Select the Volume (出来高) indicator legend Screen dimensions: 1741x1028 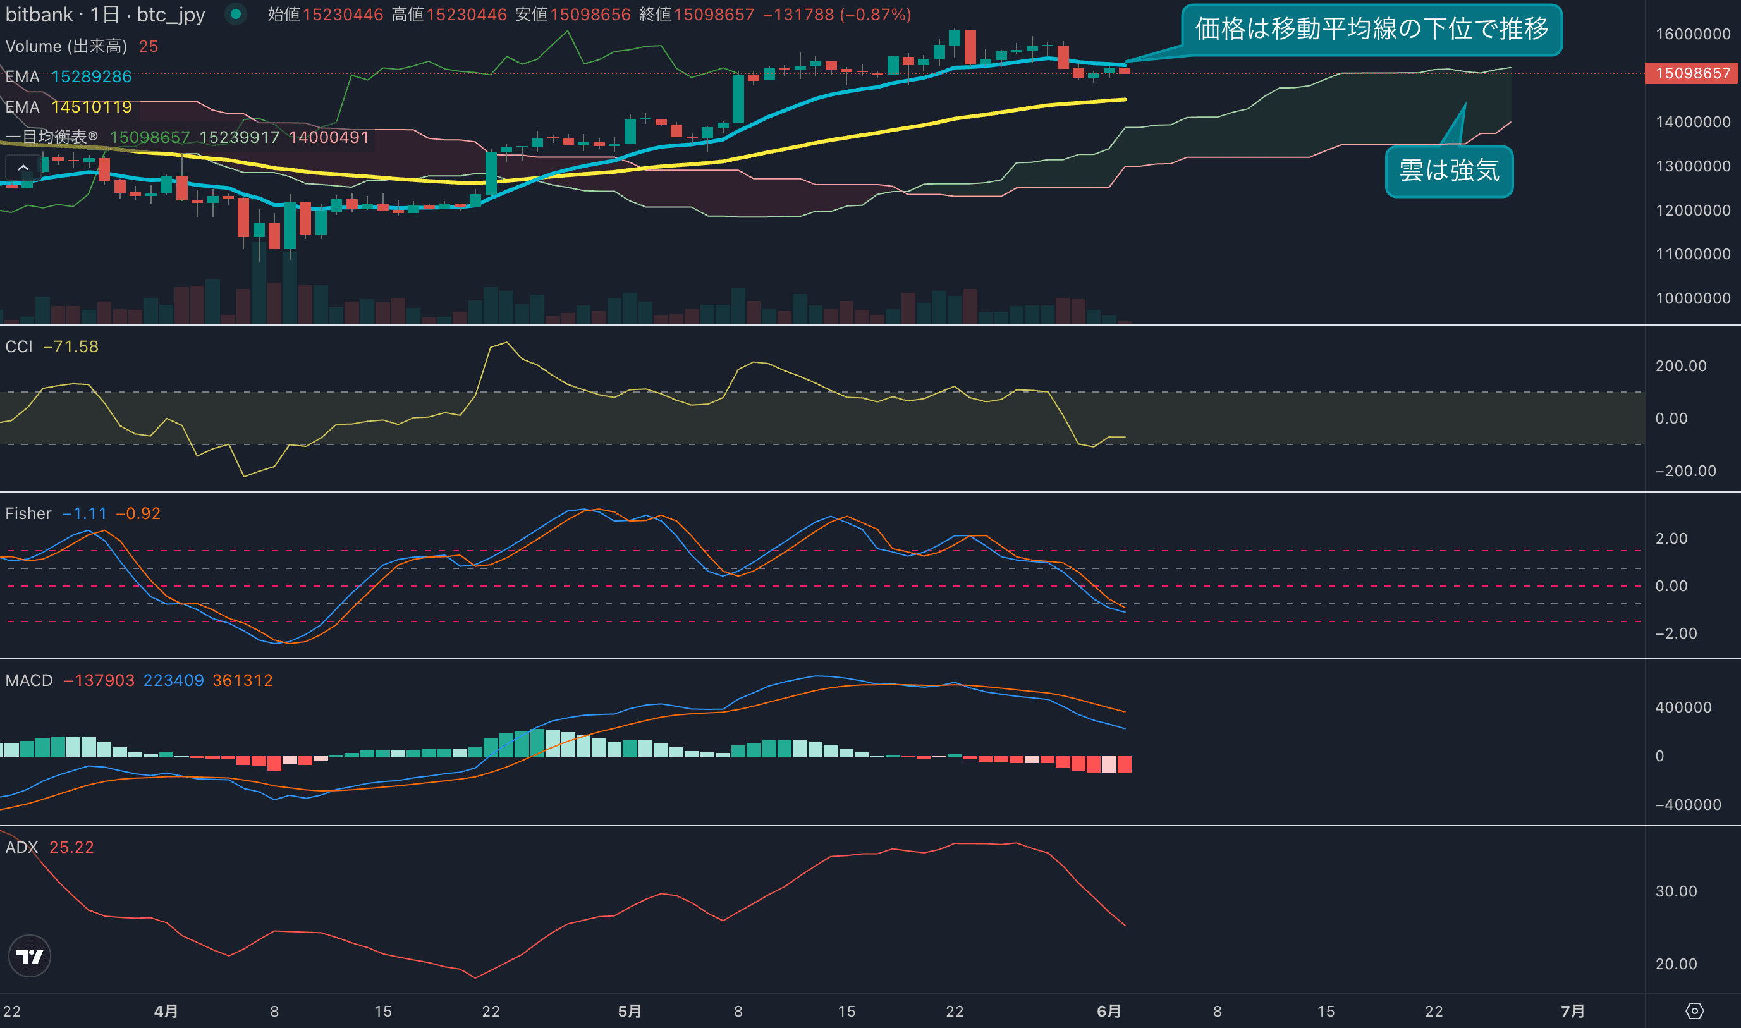[x=66, y=46]
